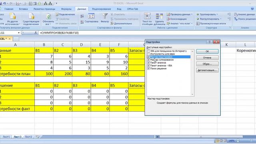256x144 pixels.
Task: Open the 'Разметка страницы' tab
Action: pos(44,9)
